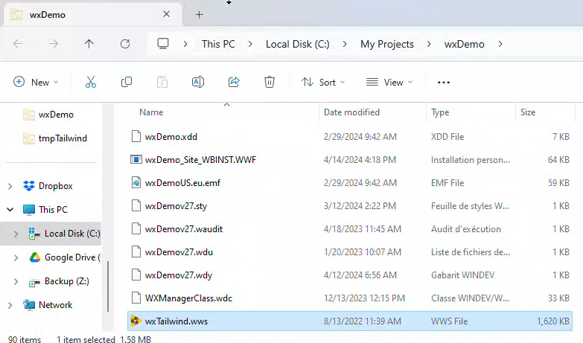Collapse the This PC tree node

(10, 210)
